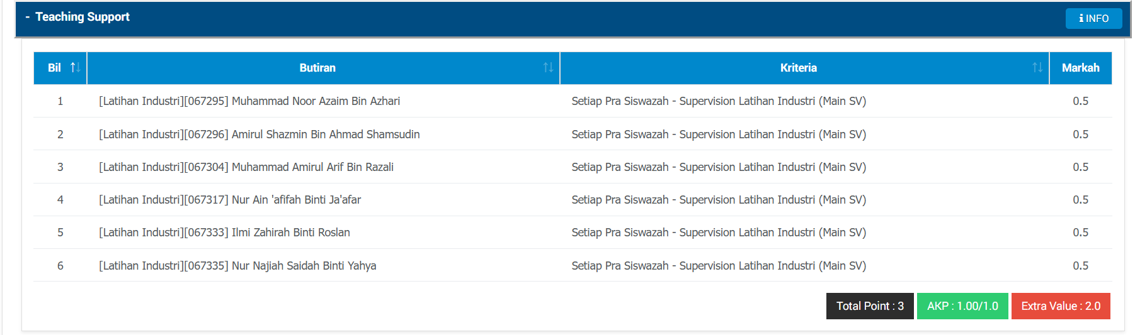
Task: Sort by the Bil column arrows
Action: point(75,67)
